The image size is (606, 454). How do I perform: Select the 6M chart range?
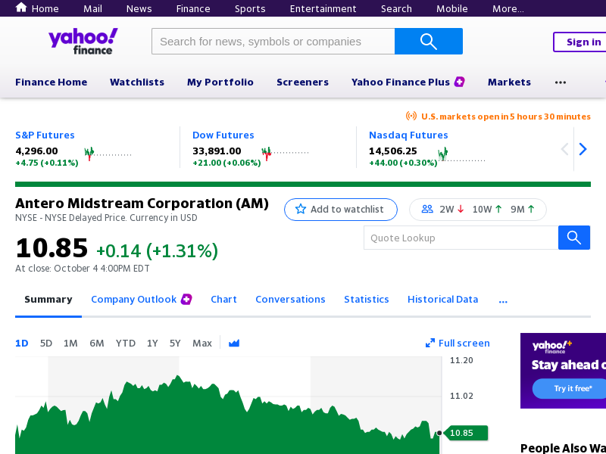point(97,344)
